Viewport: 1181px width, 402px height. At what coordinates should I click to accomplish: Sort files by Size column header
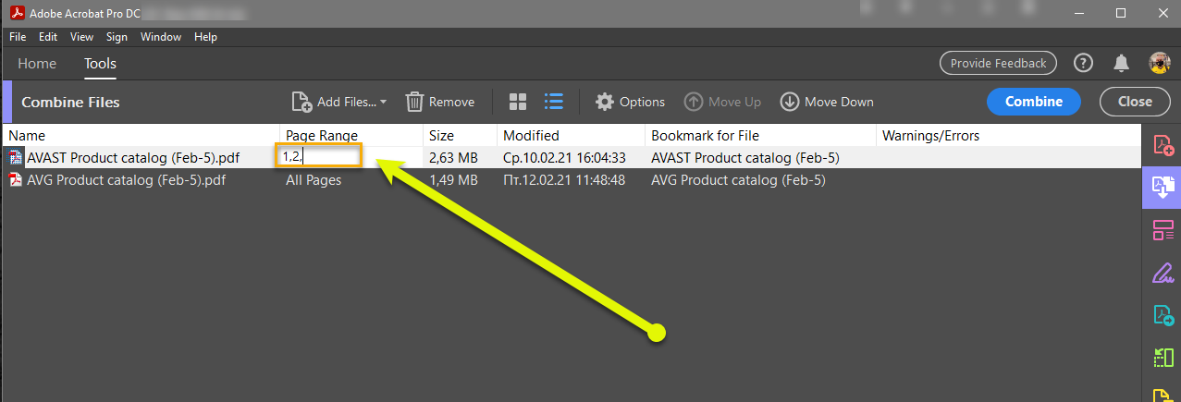(x=442, y=136)
